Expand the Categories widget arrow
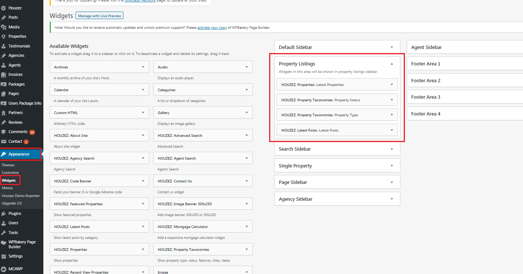The image size is (523, 274). [247, 90]
